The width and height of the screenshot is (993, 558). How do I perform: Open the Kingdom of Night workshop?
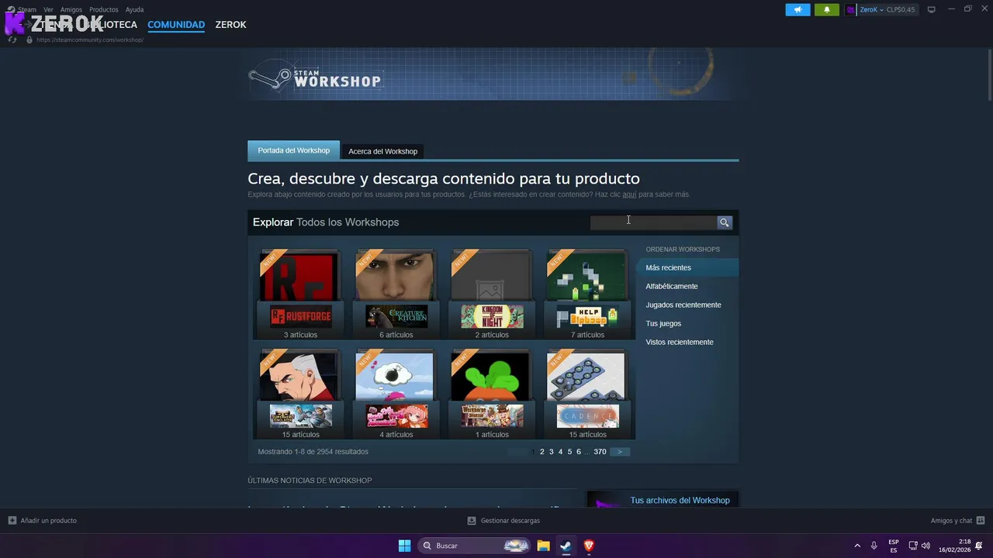(x=492, y=276)
